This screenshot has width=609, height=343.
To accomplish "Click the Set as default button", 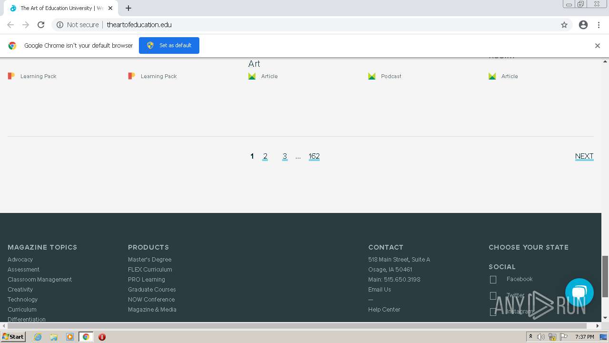I will click(169, 45).
